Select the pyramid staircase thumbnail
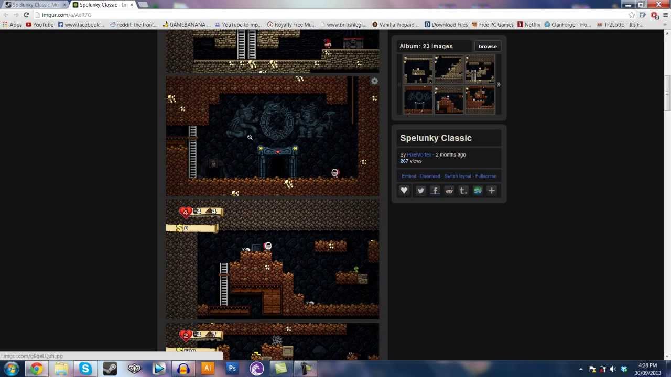 coord(449,69)
